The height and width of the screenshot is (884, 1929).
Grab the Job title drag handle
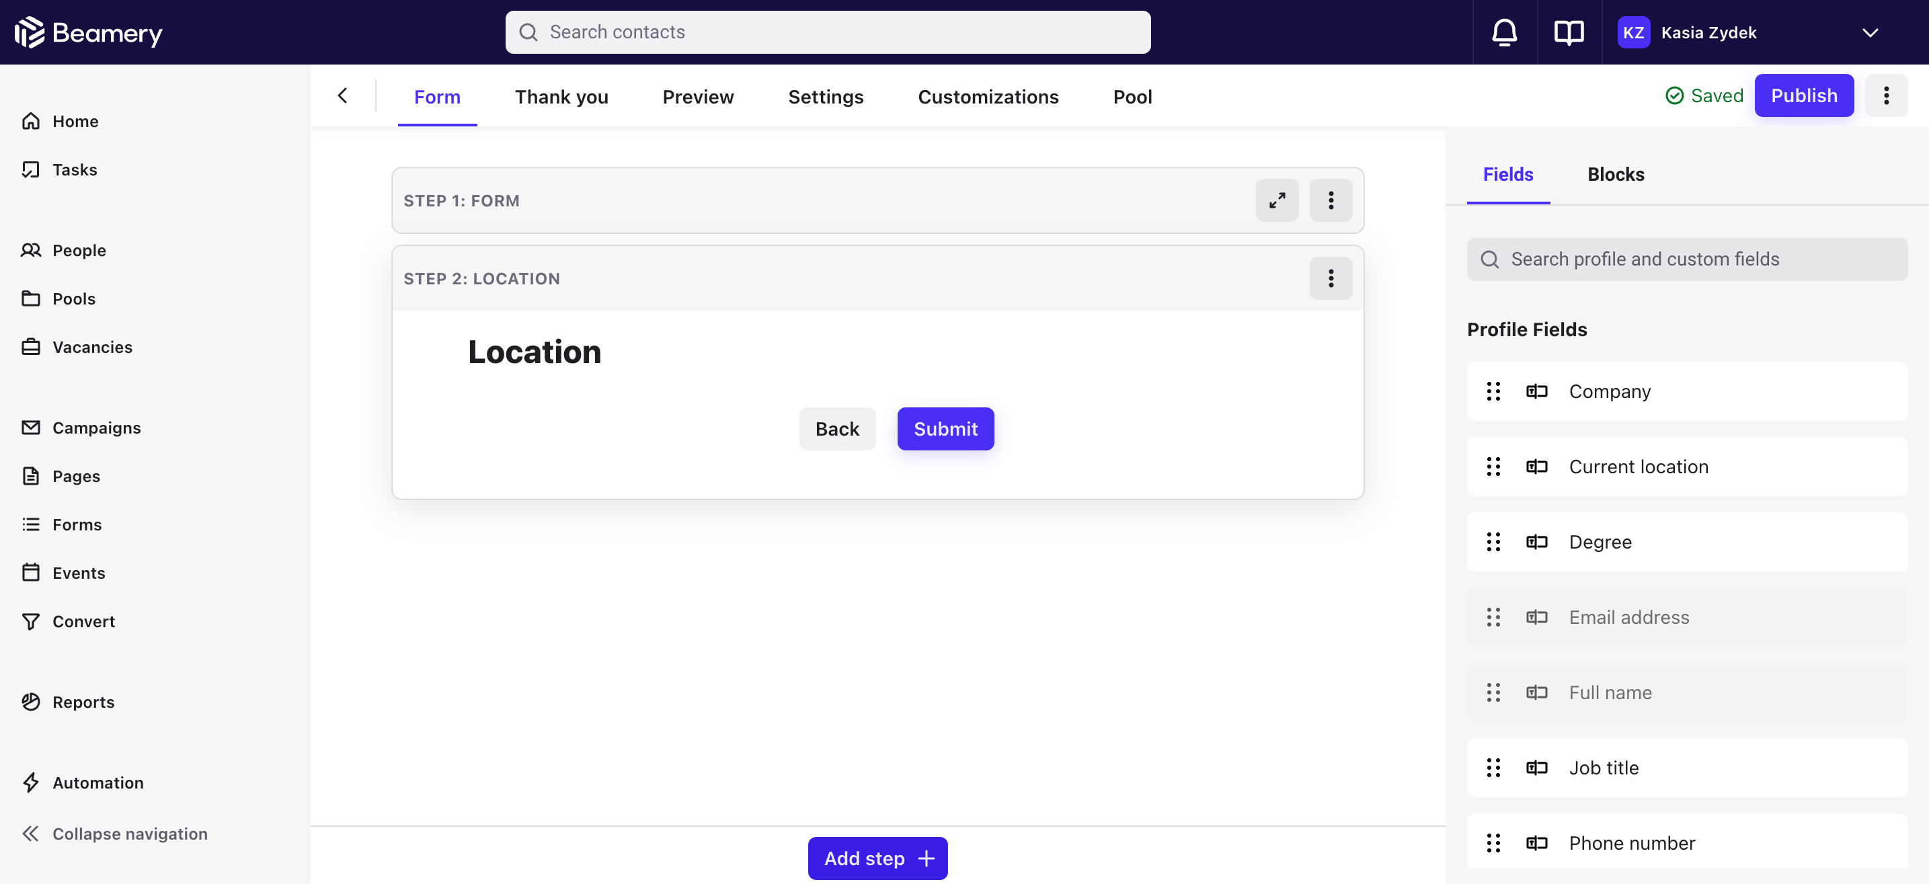pos(1493,768)
